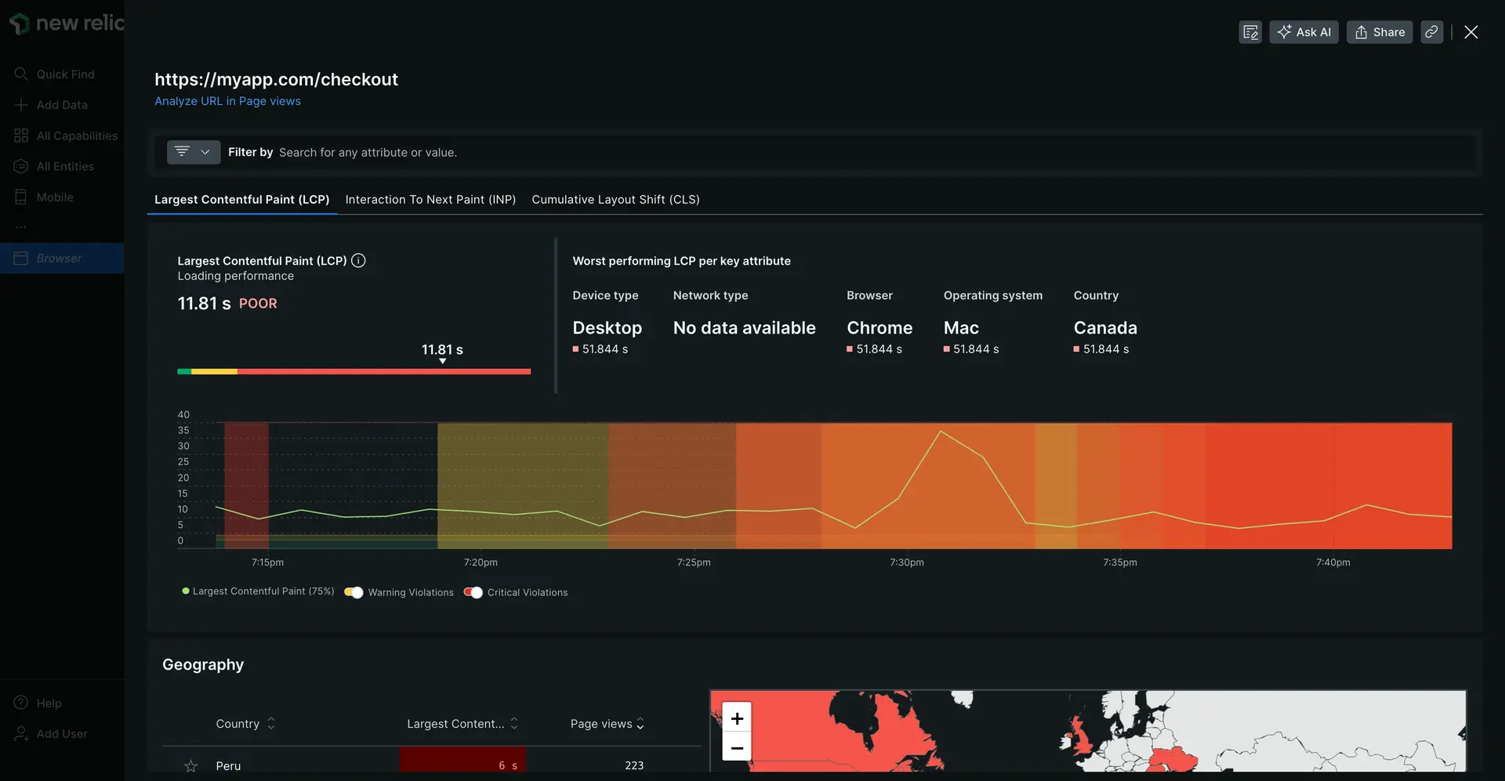This screenshot has width=1505, height=781.
Task: Copy the permalink using the link icon
Action: click(x=1431, y=32)
